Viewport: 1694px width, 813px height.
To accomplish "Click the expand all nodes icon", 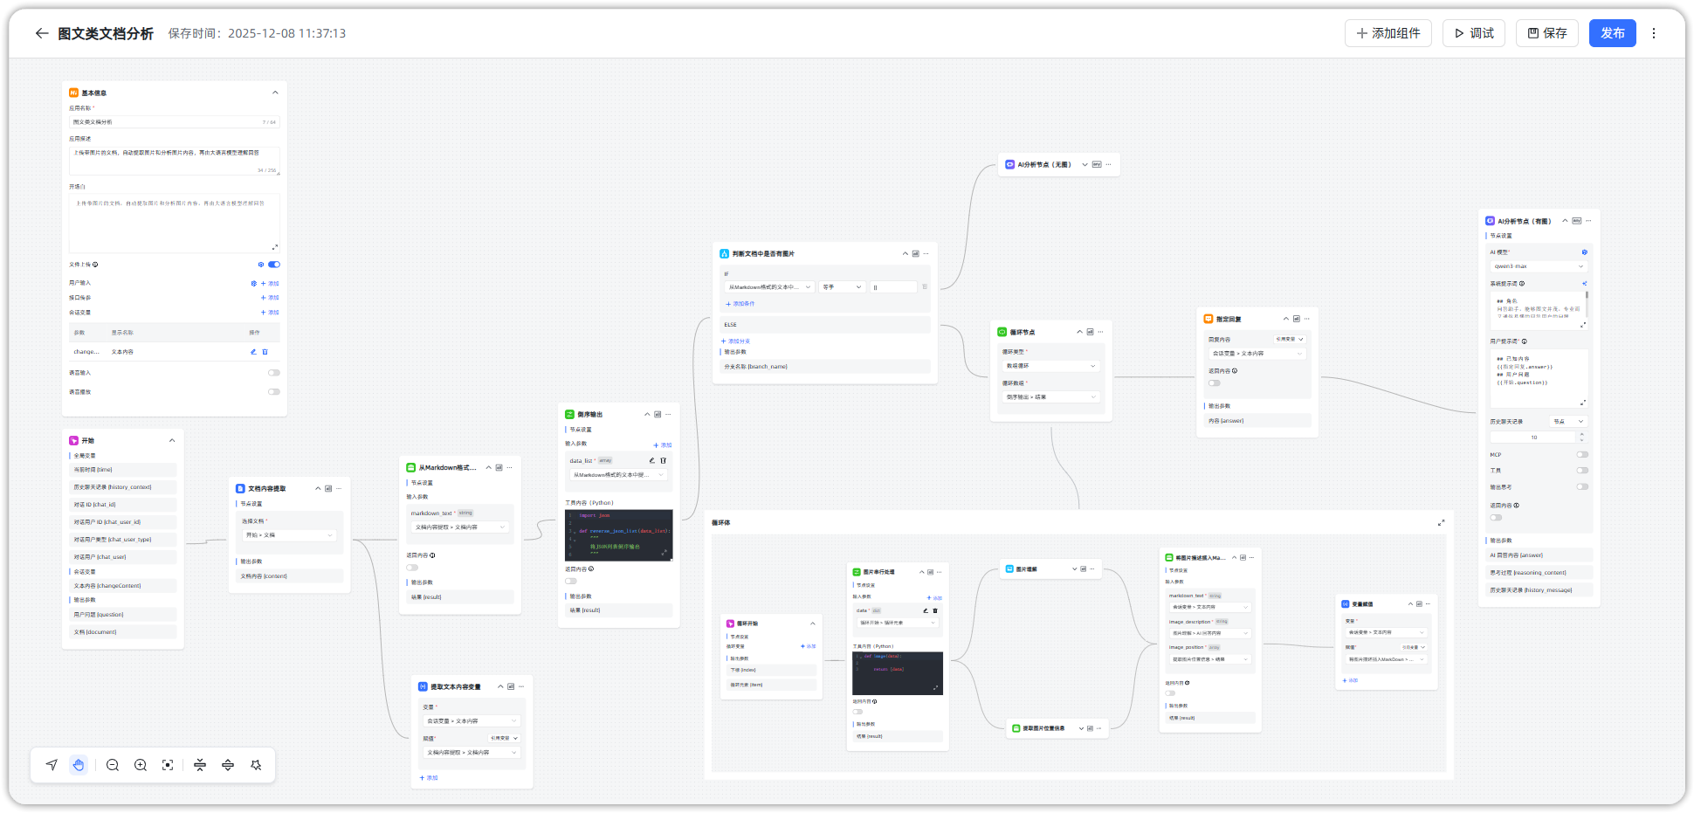I will tap(228, 765).
